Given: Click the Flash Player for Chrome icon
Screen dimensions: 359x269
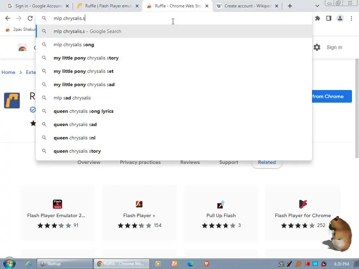Looking at the screenshot, I should tap(303, 204).
